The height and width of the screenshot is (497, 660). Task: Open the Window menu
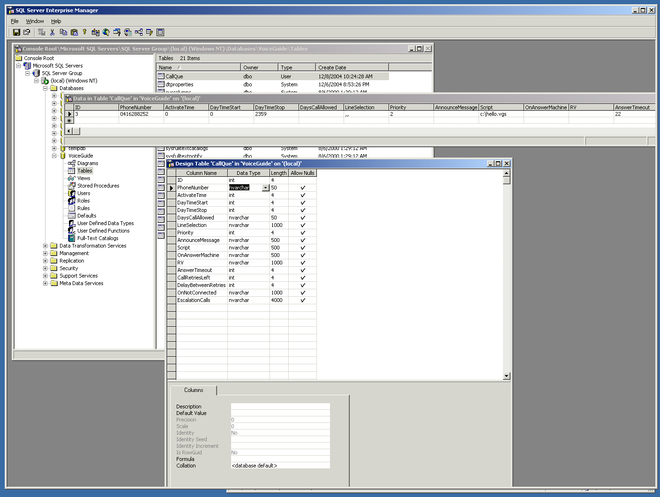35,21
